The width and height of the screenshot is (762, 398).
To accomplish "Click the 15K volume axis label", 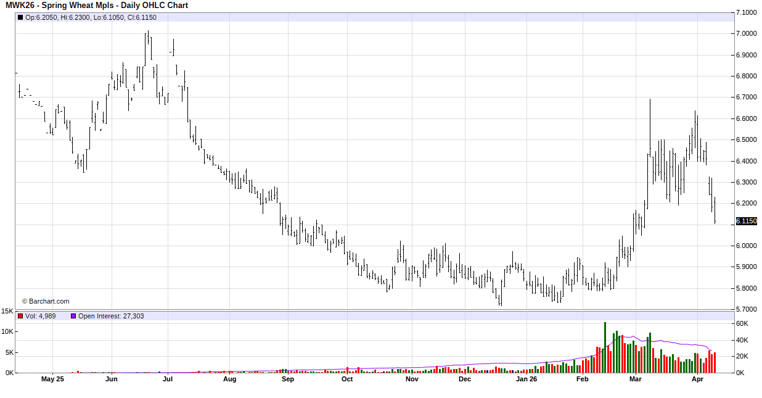I will click(7, 311).
